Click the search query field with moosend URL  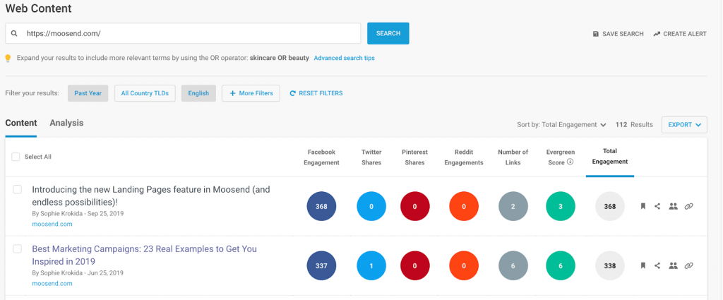tap(183, 34)
